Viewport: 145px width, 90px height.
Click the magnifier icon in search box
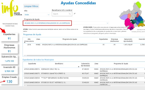tap(70, 14)
